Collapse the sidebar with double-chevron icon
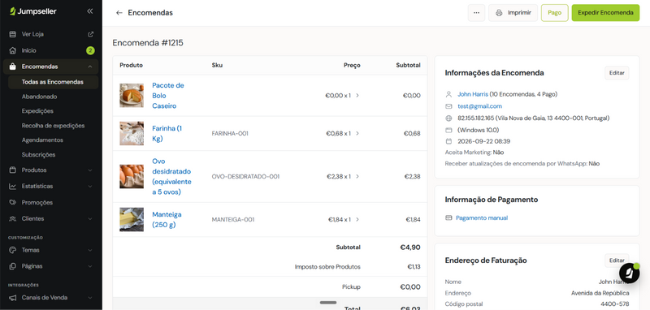 tap(90, 11)
